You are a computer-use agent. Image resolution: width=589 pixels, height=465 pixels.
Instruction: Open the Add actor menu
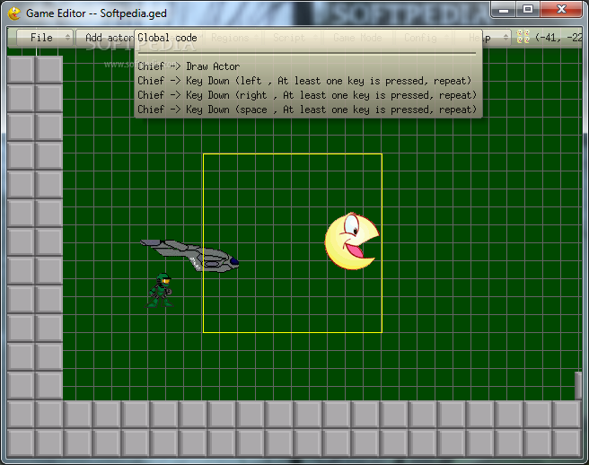point(106,38)
